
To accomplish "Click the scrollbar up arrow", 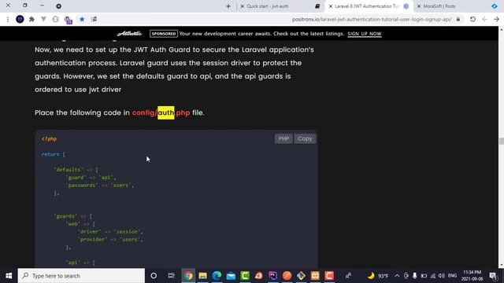I will point(501,29).
